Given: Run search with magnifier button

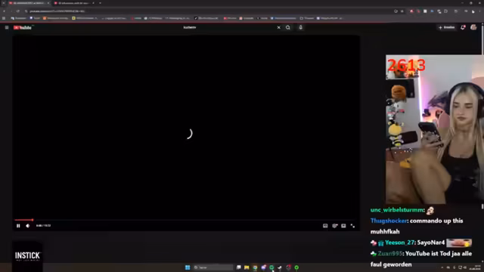Looking at the screenshot, I should click(287, 27).
